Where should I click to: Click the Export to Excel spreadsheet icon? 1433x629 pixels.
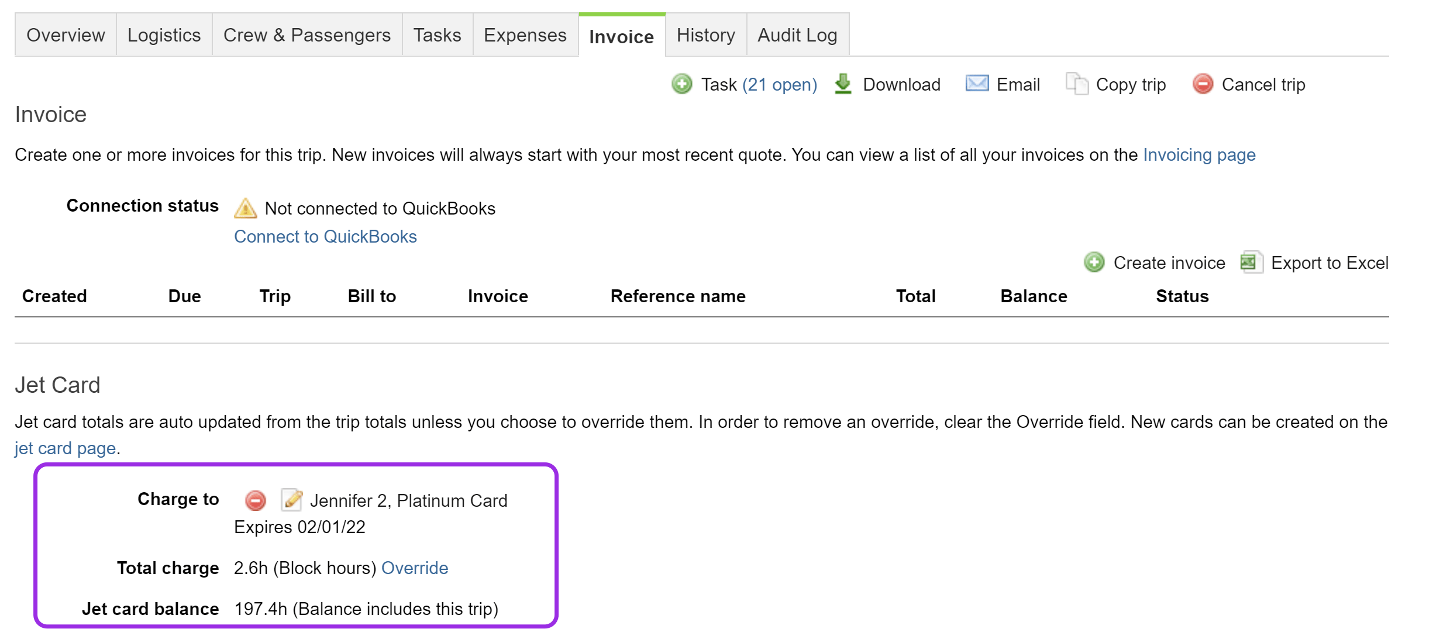[1250, 262]
